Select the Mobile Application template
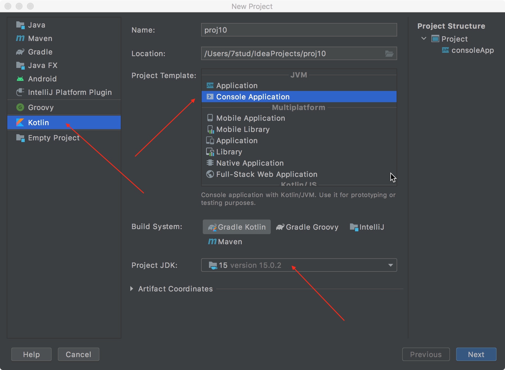This screenshot has width=505, height=370. pyautogui.click(x=250, y=118)
